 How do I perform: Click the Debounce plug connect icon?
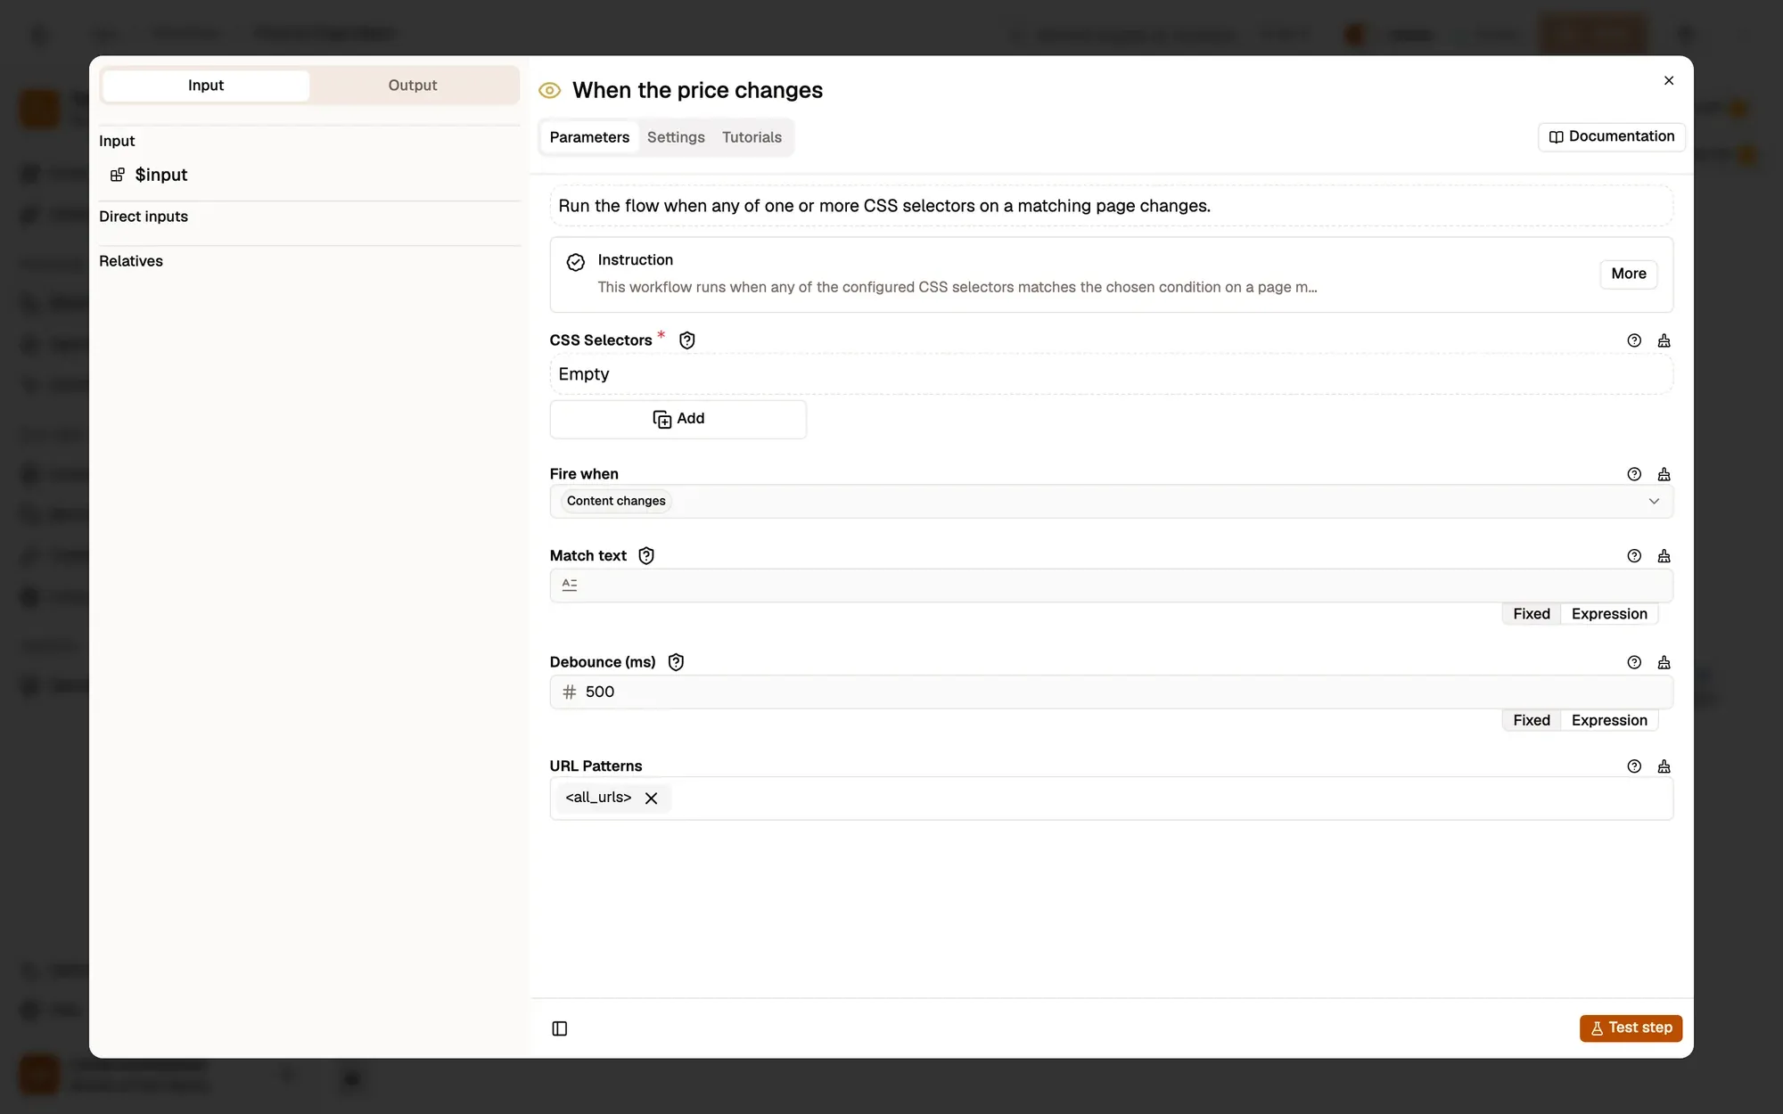(x=1664, y=662)
